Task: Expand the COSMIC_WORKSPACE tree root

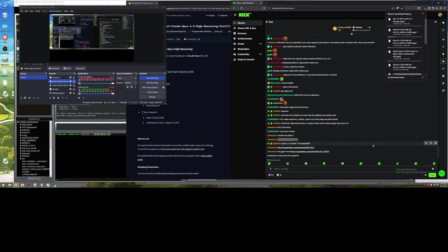Action: [18, 122]
